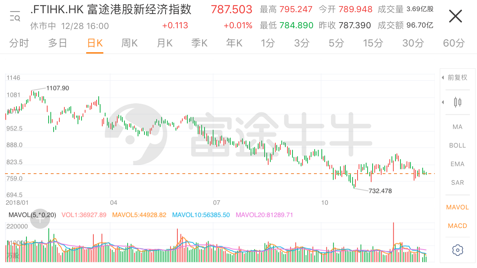Switch to the 5分 interval tab
Screen dimensions: 477x268
(336, 43)
